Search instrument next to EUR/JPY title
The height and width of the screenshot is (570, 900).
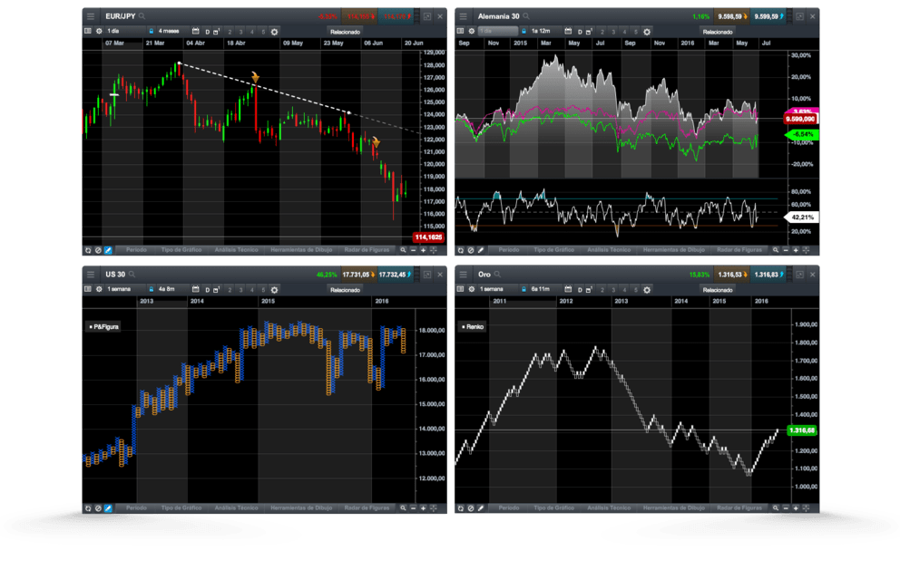click(142, 16)
